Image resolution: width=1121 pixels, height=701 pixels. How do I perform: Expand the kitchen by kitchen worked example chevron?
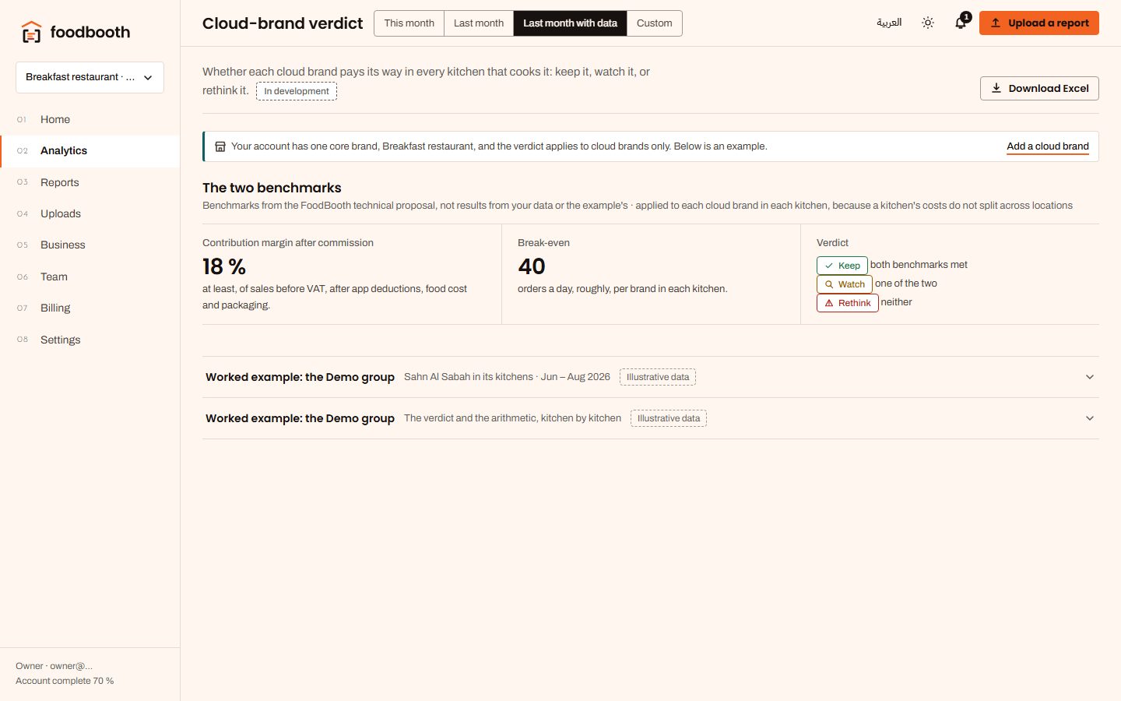pos(1090,418)
